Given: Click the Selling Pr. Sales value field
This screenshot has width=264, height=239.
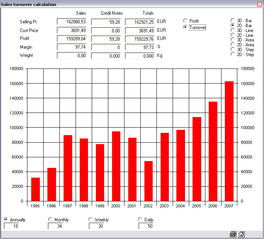Looking at the screenshot, I should pyautogui.click(x=72, y=22).
